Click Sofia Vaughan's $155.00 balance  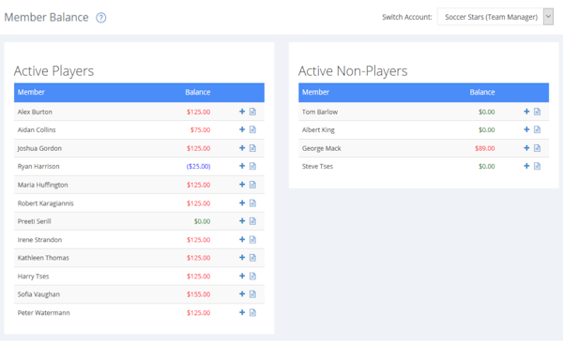click(x=199, y=294)
